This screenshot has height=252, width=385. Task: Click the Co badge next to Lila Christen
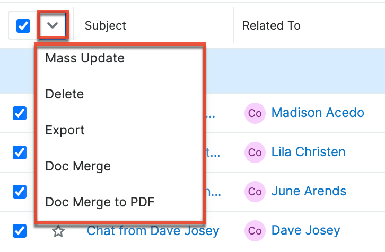pos(255,152)
